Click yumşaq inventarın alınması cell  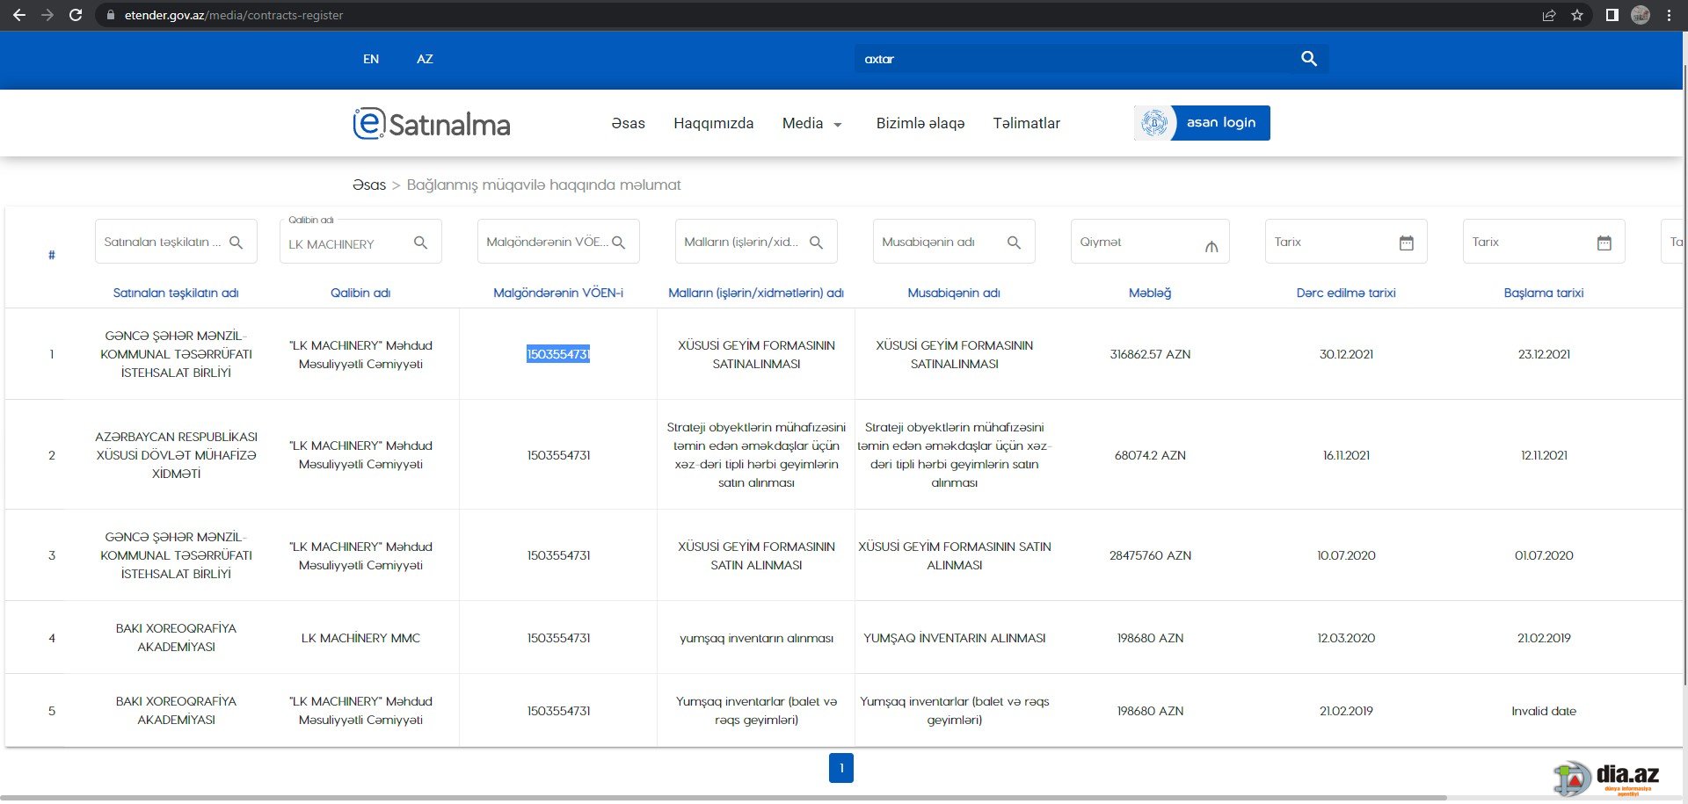[x=756, y=638]
